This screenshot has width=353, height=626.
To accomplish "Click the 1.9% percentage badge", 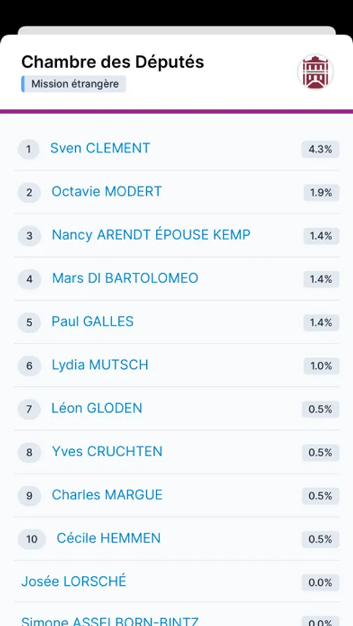I will (322, 193).
